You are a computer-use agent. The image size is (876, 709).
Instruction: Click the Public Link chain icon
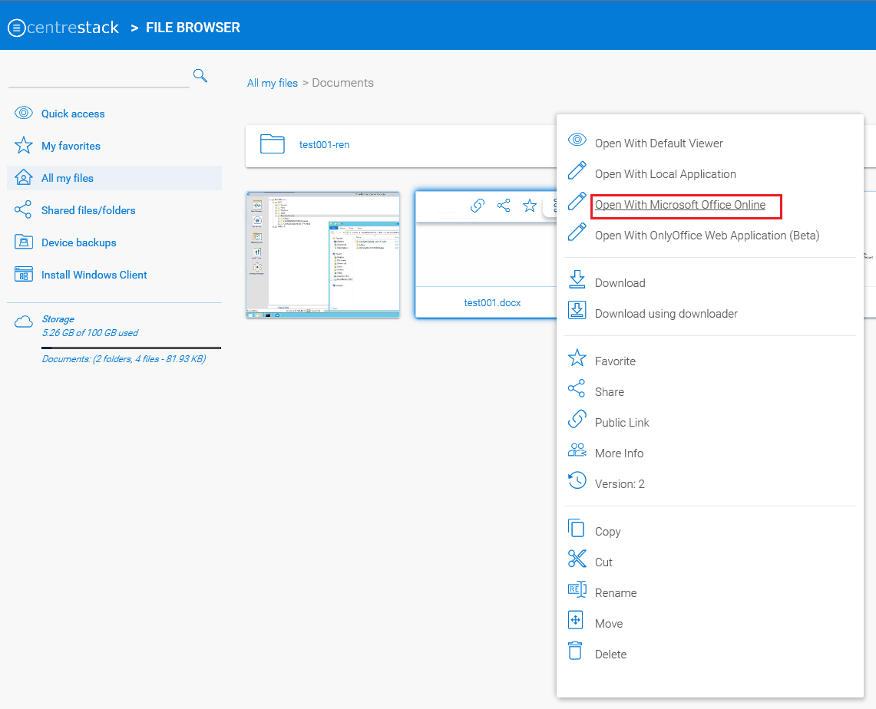click(577, 419)
